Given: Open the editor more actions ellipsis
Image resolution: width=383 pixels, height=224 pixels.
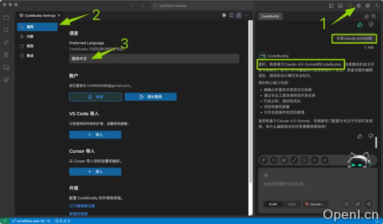Looking at the screenshot, I should coord(246,15).
